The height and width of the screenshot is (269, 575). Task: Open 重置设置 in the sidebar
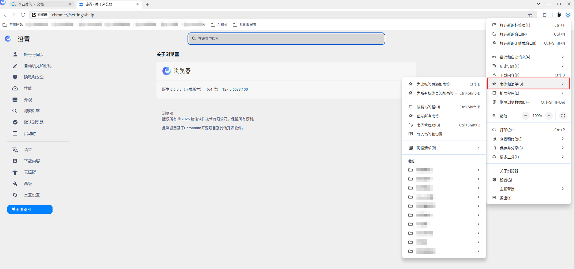click(x=32, y=195)
